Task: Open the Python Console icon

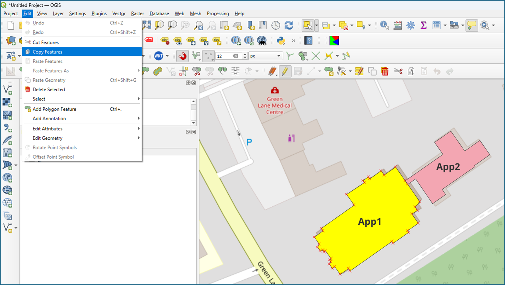Action: [281, 41]
